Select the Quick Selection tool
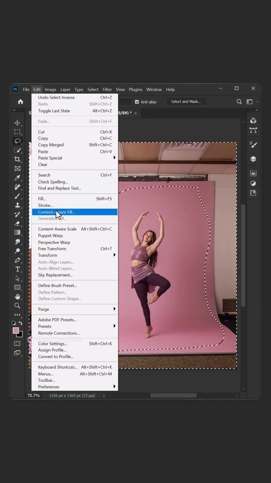271x483 pixels. pyautogui.click(x=17, y=150)
